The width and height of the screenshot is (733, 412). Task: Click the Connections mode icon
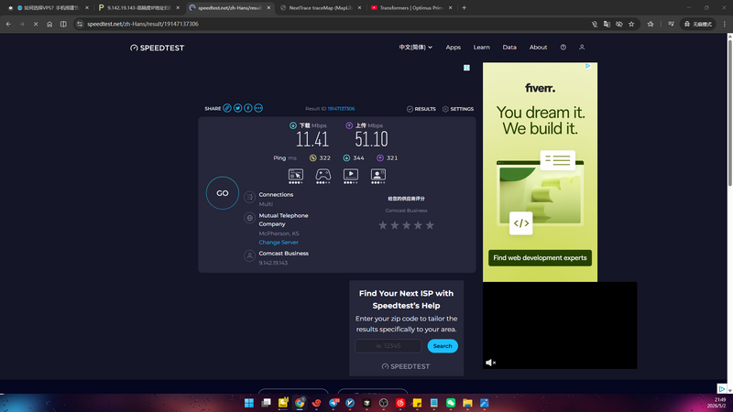249,197
